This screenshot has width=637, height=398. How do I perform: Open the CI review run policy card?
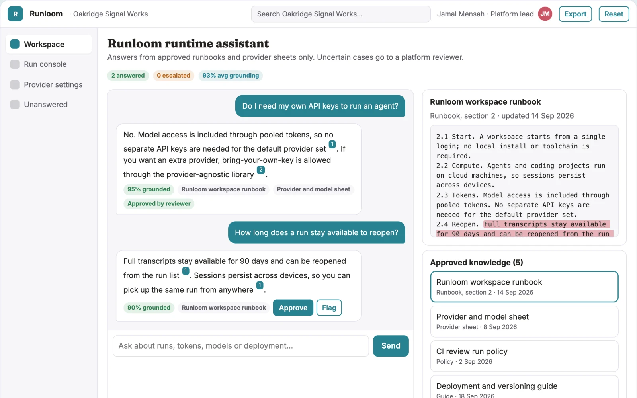524,356
